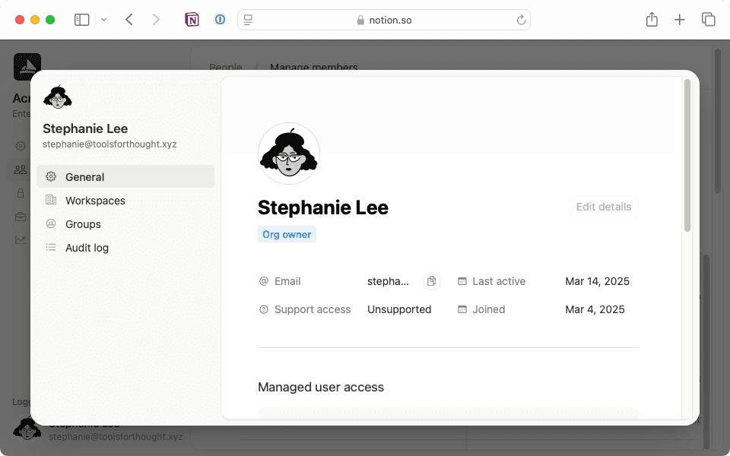Click the People breadcrumb link
Screen dimensions: 730x456
click(x=225, y=67)
